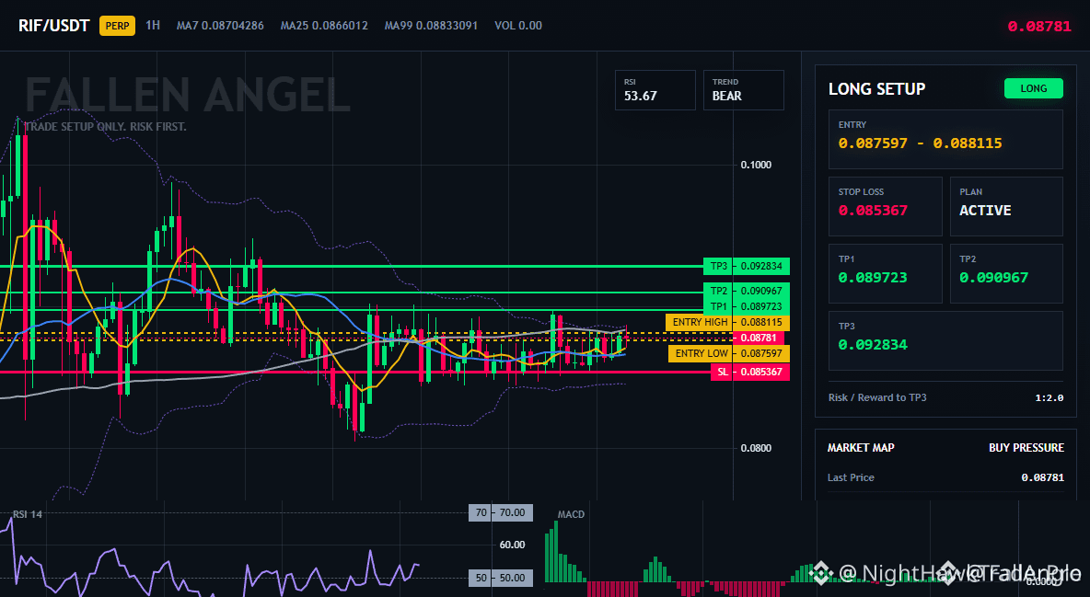Click the green LONG button
Screen dimensions: 1090x597
pos(1034,88)
